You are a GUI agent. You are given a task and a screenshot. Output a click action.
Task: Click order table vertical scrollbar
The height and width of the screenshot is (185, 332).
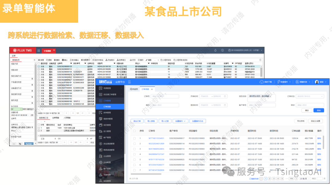coord(323,143)
